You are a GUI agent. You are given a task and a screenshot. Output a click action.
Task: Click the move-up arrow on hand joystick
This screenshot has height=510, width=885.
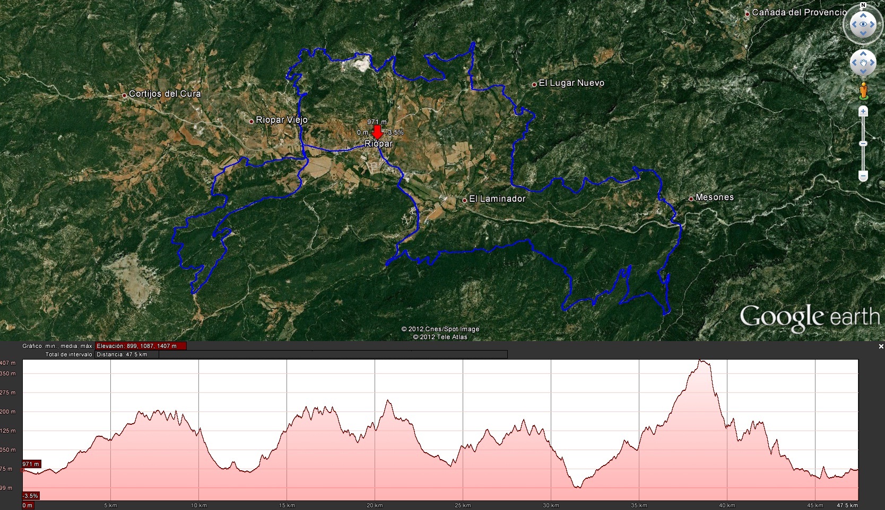(863, 54)
